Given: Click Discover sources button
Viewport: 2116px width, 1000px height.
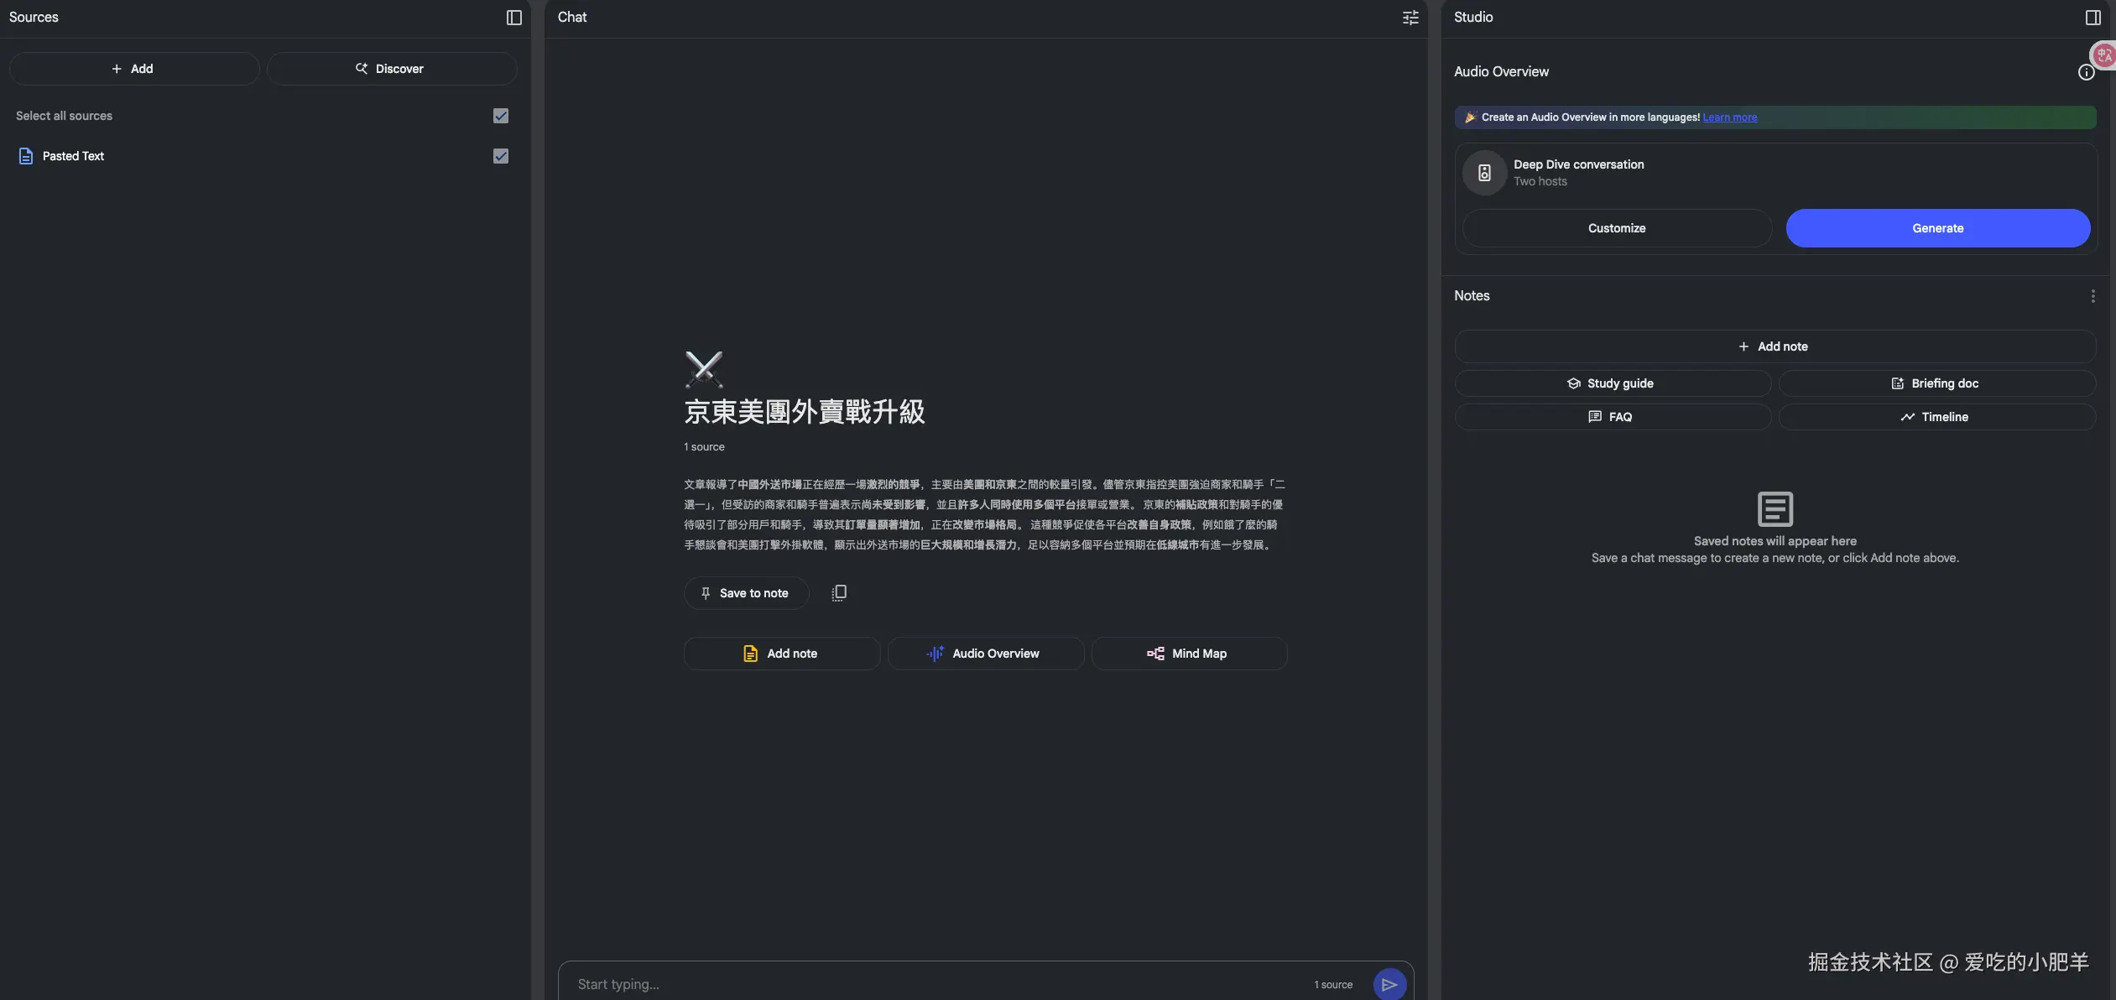Looking at the screenshot, I should [391, 69].
